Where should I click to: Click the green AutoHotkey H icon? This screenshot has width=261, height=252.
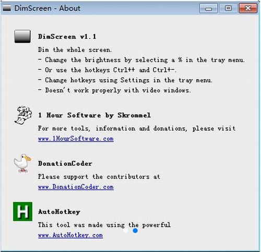pos(22,211)
